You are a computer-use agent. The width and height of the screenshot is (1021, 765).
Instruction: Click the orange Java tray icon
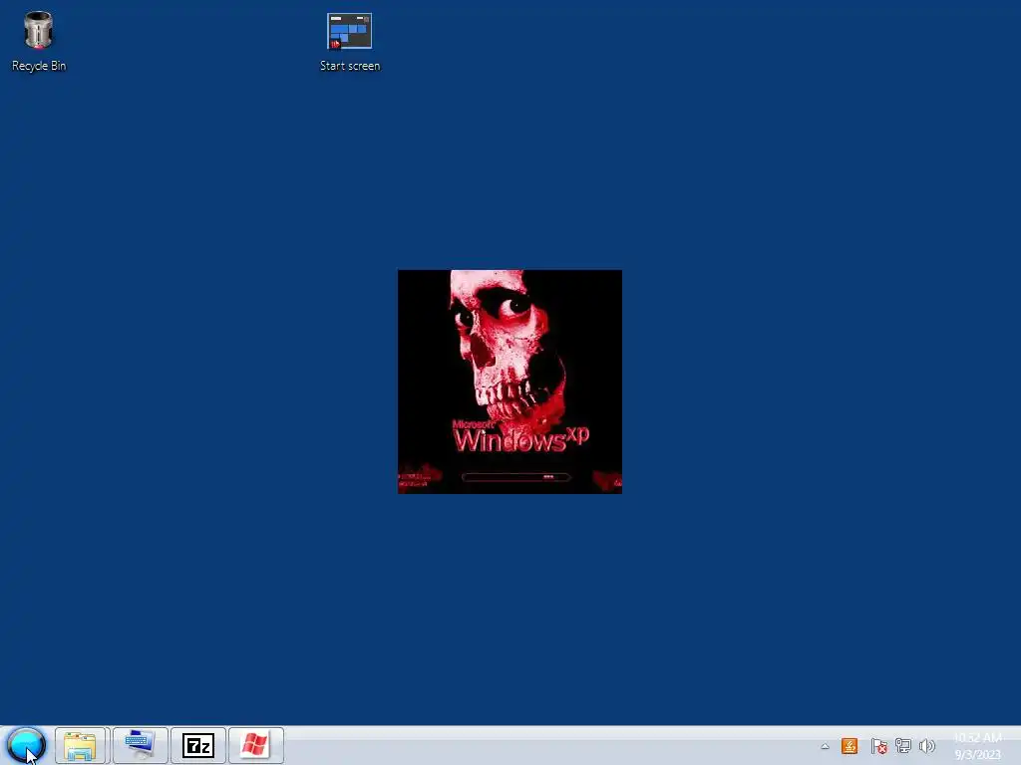coord(850,746)
